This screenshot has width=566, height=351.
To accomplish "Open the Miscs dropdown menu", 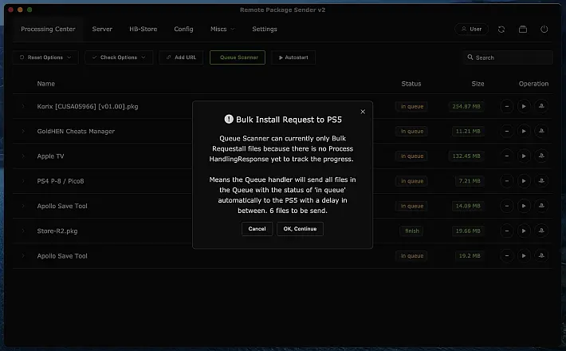I will [x=222, y=29].
